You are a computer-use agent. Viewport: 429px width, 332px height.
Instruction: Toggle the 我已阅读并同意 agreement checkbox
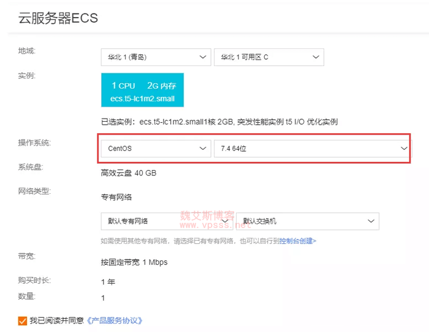click(23, 320)
